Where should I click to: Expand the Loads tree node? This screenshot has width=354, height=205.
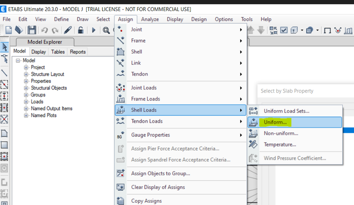coord(26,102)
